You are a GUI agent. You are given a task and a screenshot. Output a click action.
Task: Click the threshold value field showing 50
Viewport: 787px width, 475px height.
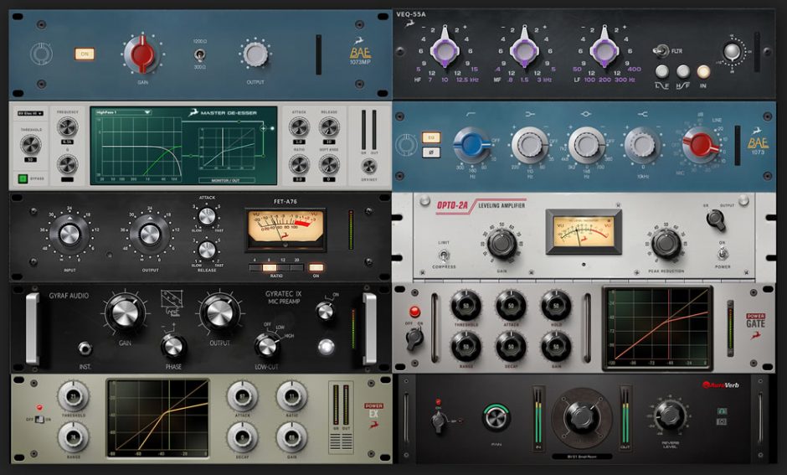(31, 160)
